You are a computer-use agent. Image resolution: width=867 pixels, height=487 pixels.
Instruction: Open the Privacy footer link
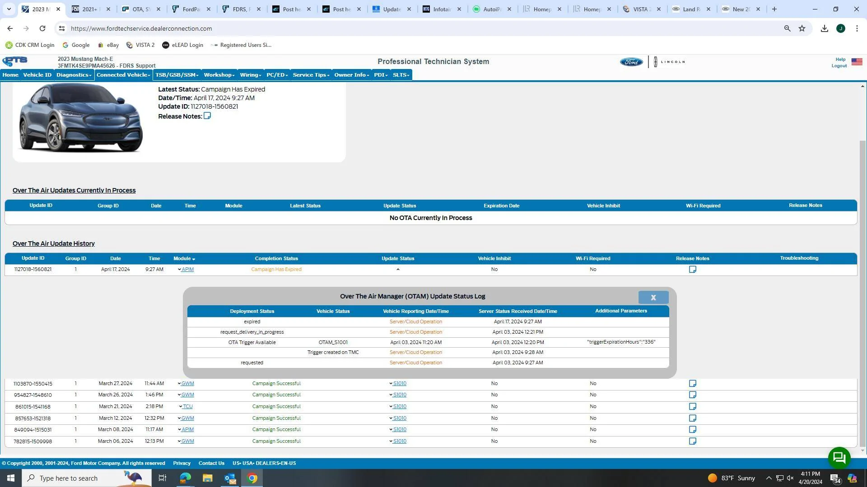tap(182, 464)
